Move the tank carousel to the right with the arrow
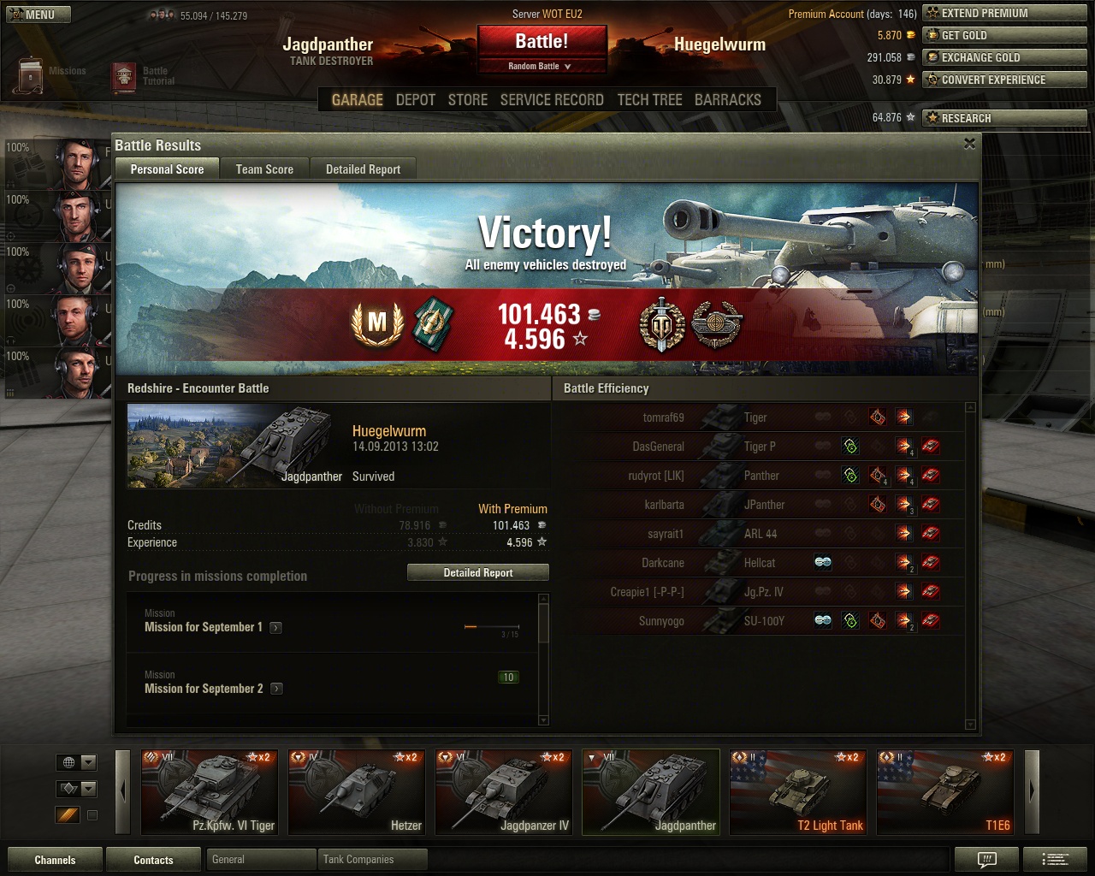This screenshot has width=1095, height=876. click(1032, 791)
